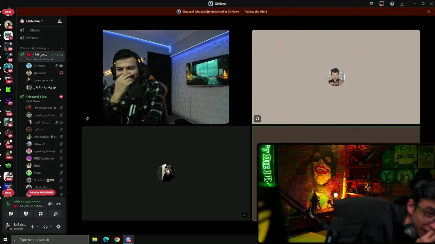The image size is (435, 244).
Task: Share your screen button
Action: tap(26, 213)
